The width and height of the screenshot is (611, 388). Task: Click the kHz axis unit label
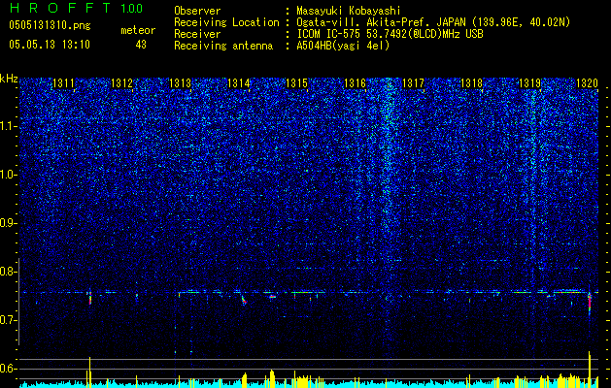pos(9,79)
